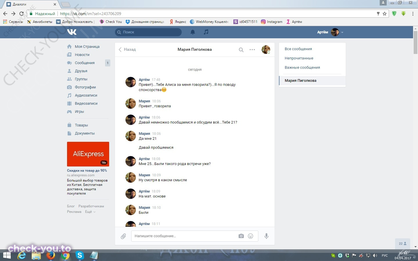418x261 pixels.
Task: Open Check You bookmark
Action: (111, 22)
